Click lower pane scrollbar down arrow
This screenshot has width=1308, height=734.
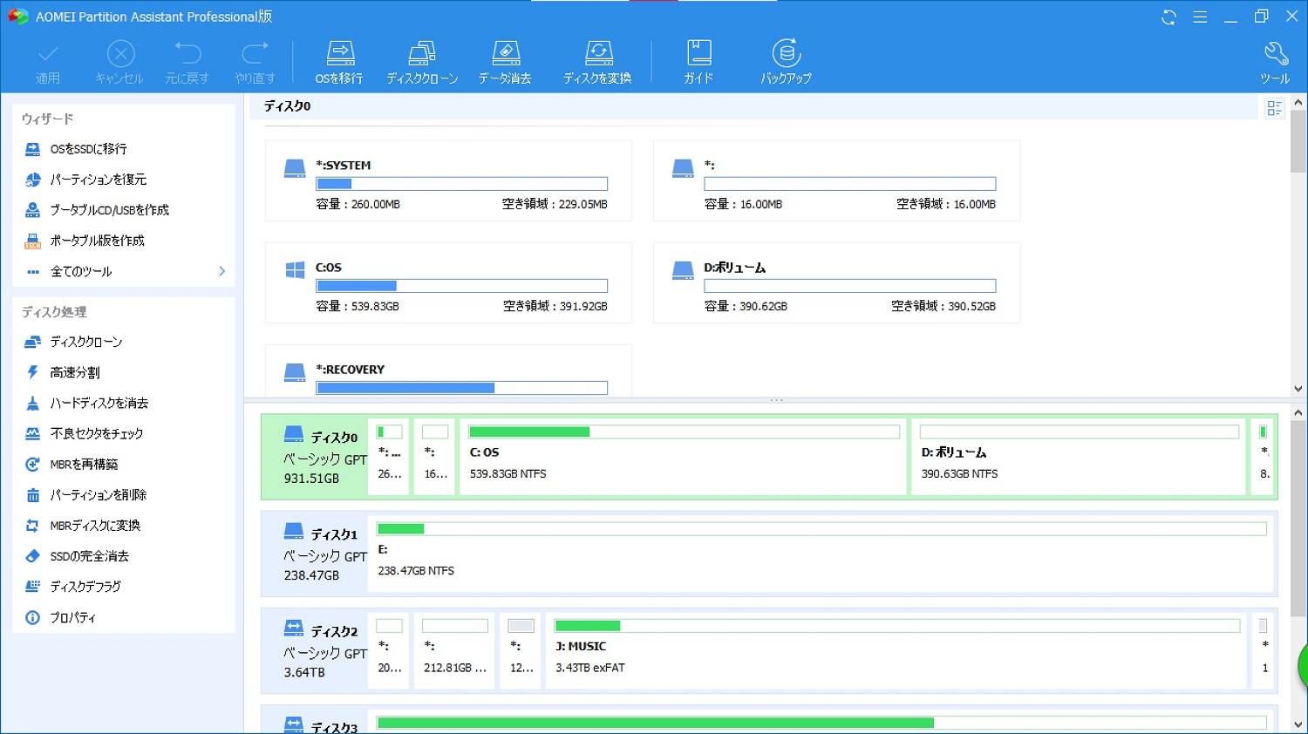pos(1298,724)
